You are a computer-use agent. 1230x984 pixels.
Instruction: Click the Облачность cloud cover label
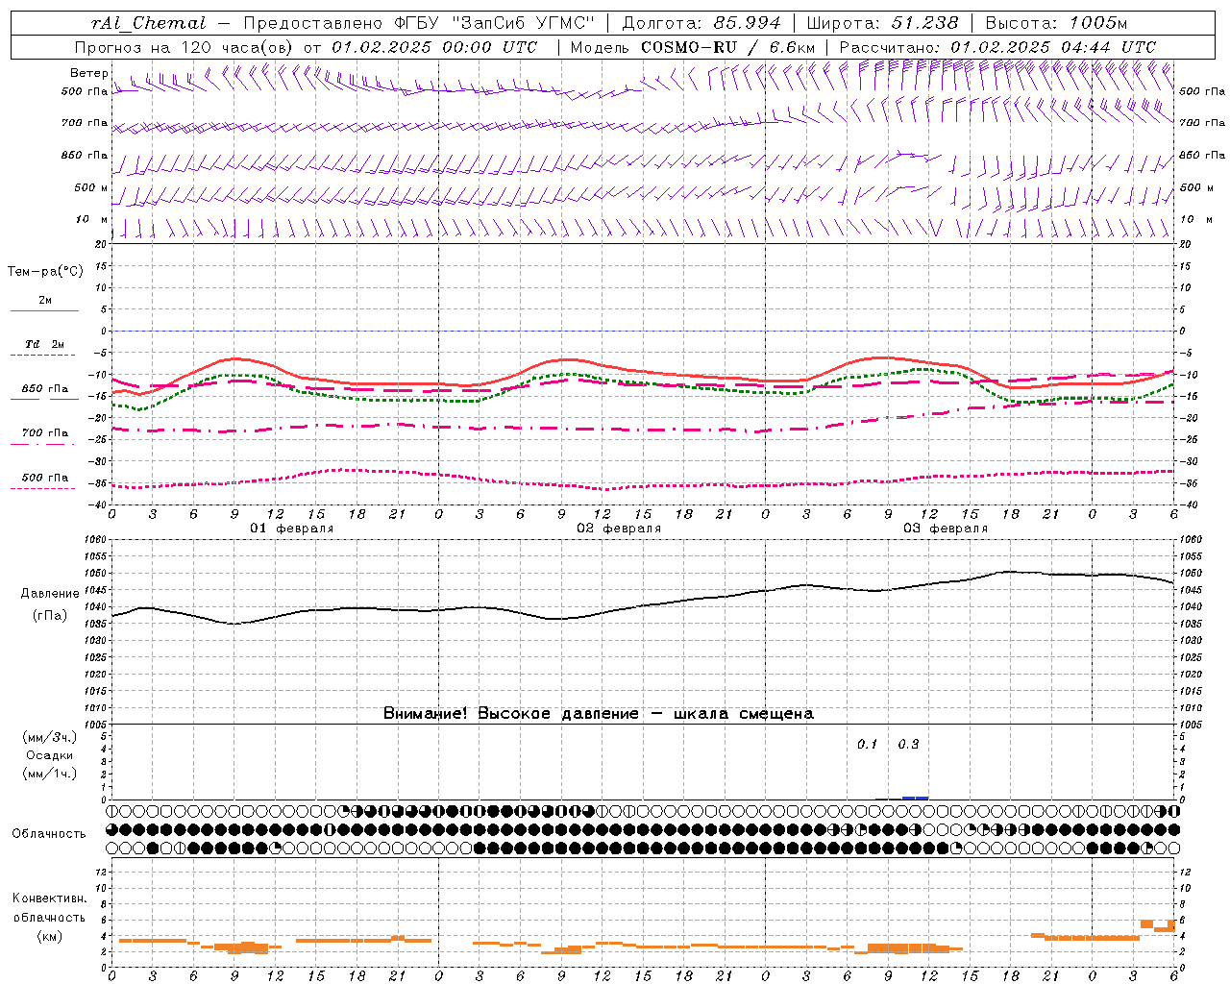[x=49, y=834]
